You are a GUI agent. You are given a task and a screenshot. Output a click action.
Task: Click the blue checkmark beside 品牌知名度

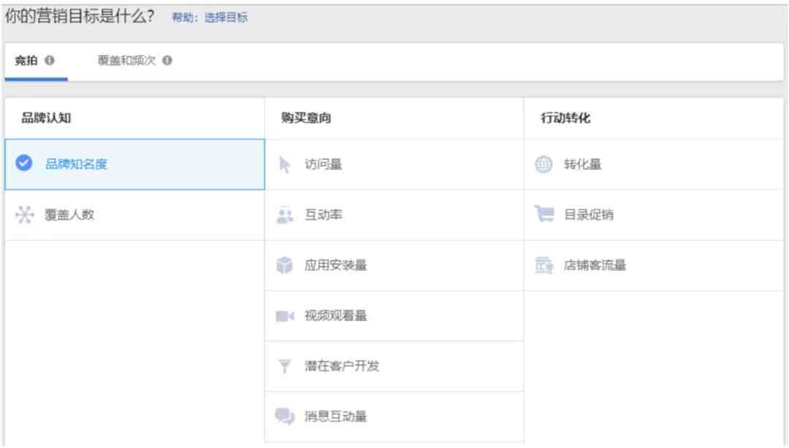click(23, 163)
